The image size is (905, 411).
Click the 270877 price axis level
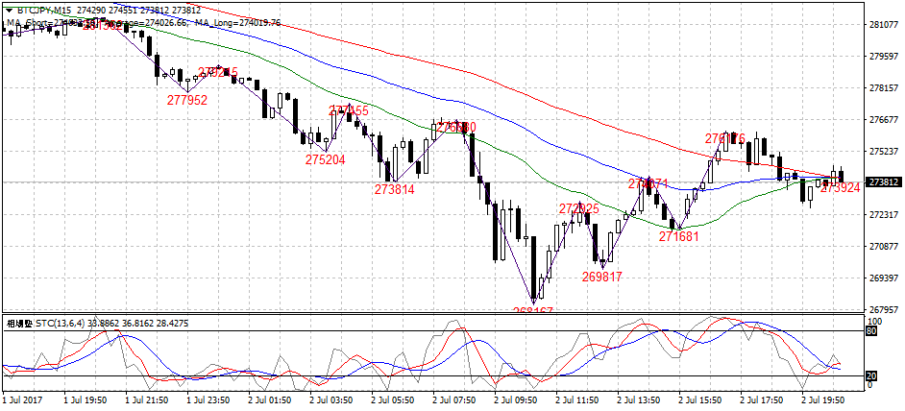tap(883, 247)
